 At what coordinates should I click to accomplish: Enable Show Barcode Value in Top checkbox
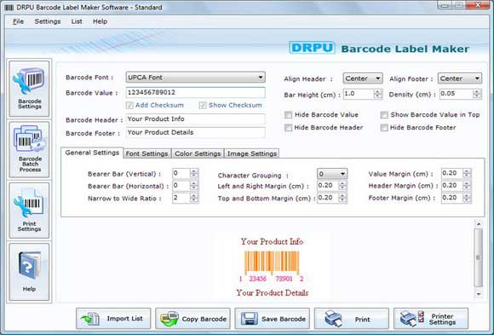coord(384,115)
